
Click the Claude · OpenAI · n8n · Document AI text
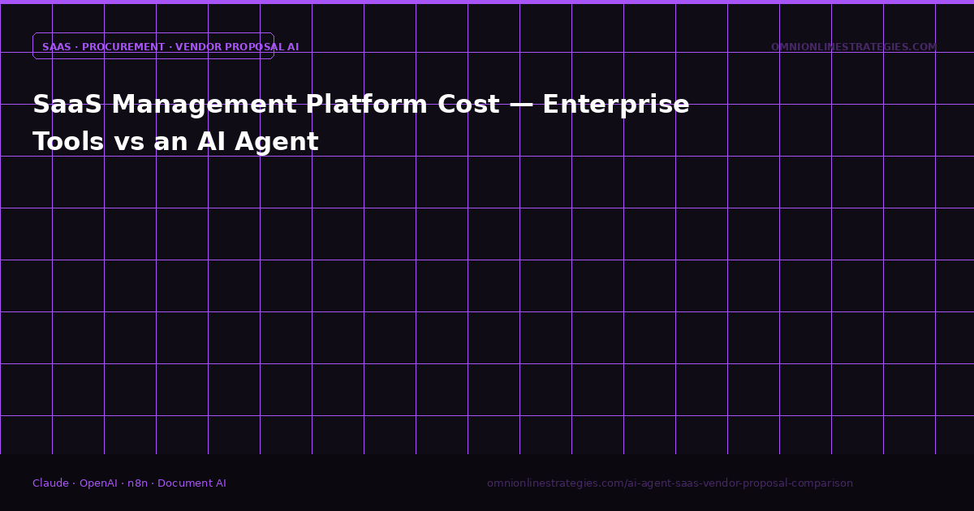(129, 483)
